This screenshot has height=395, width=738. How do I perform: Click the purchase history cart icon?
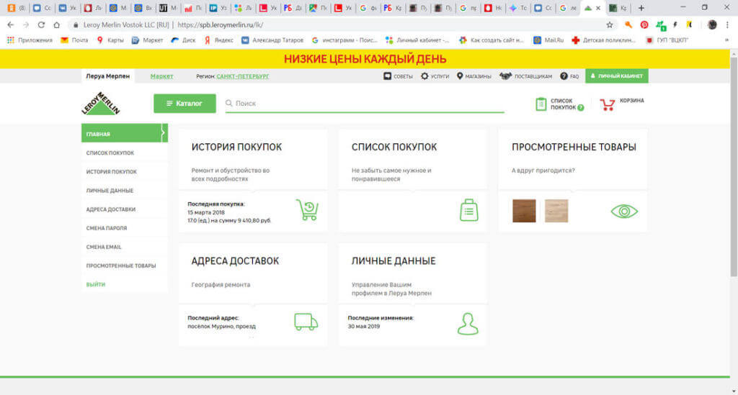pos(307,210)
